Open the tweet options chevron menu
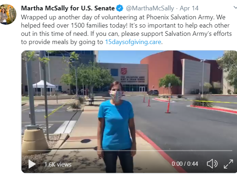Viewport: 237px width, 178px height. coord(235,8)
